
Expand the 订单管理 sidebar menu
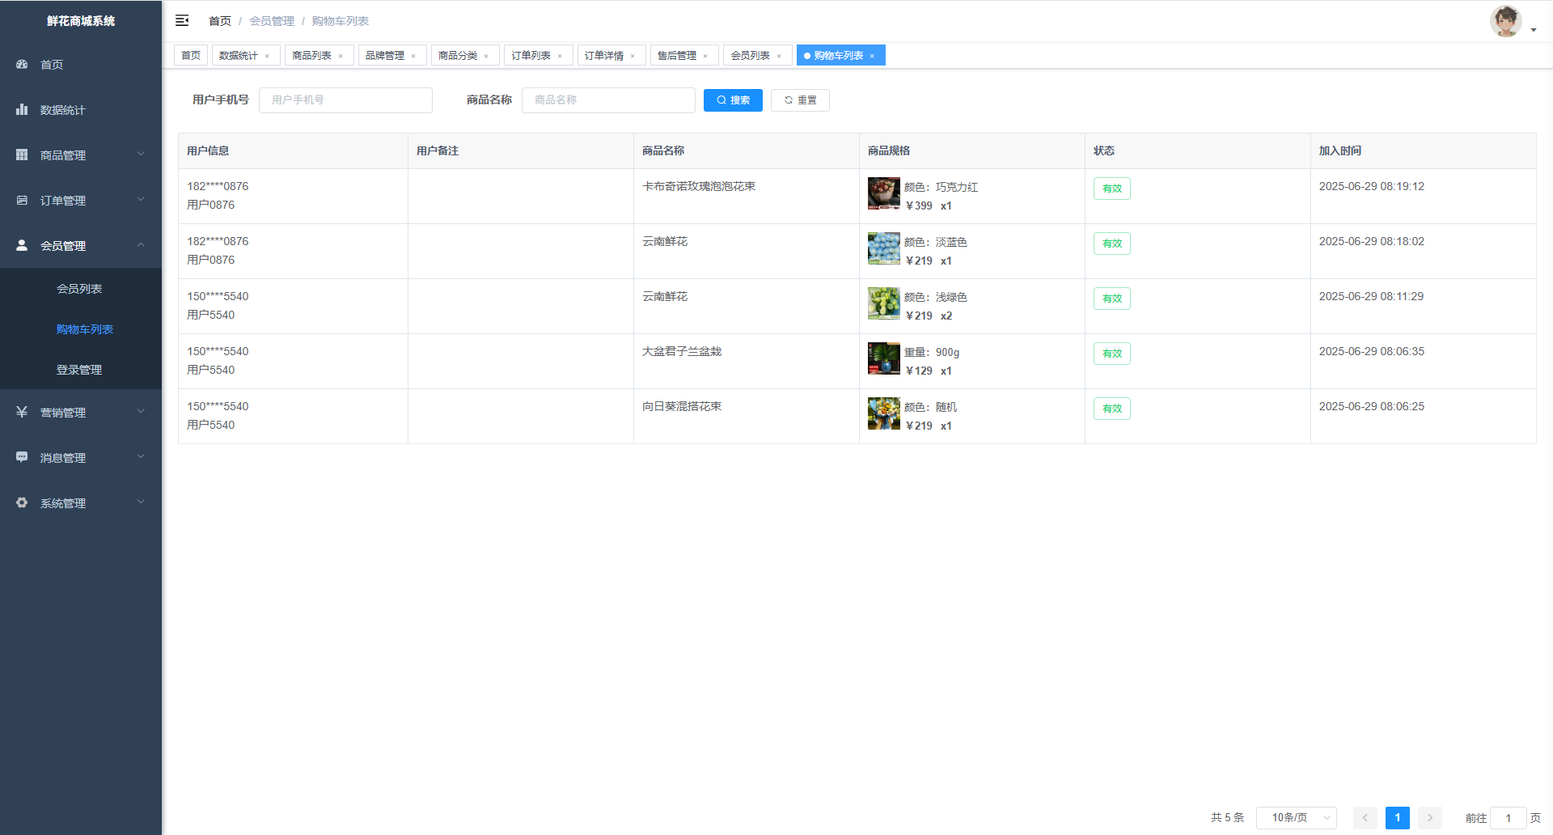[x=81, y=200]
